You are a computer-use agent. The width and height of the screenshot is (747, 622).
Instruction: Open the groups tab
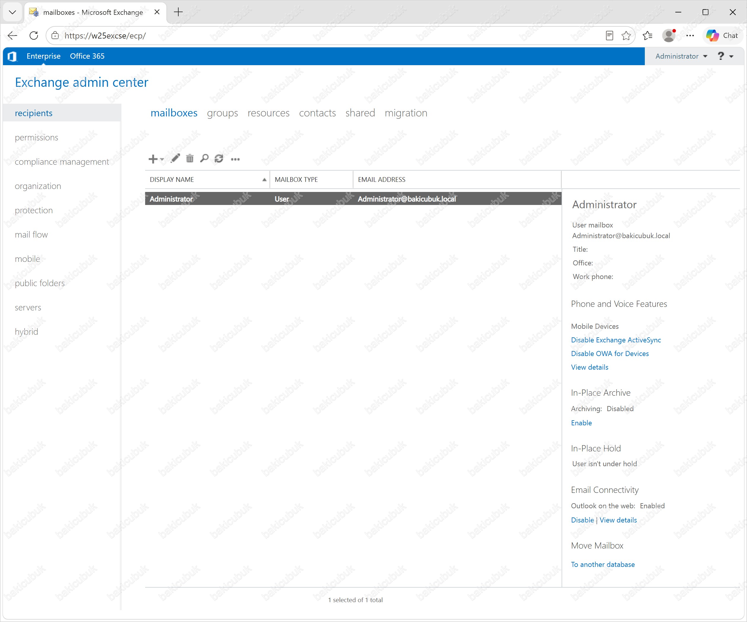[222, 113]
